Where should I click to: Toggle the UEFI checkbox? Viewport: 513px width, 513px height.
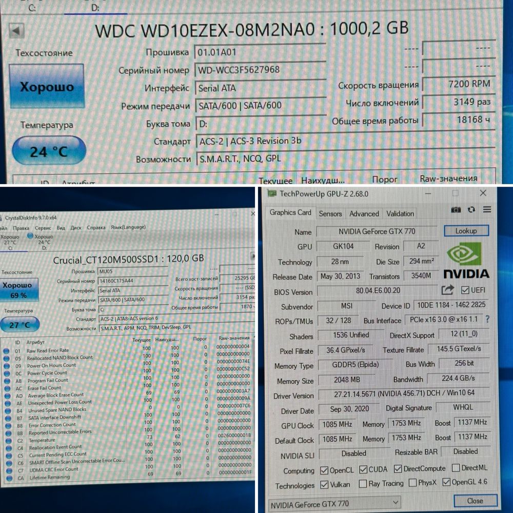click(x=465, y=290)
